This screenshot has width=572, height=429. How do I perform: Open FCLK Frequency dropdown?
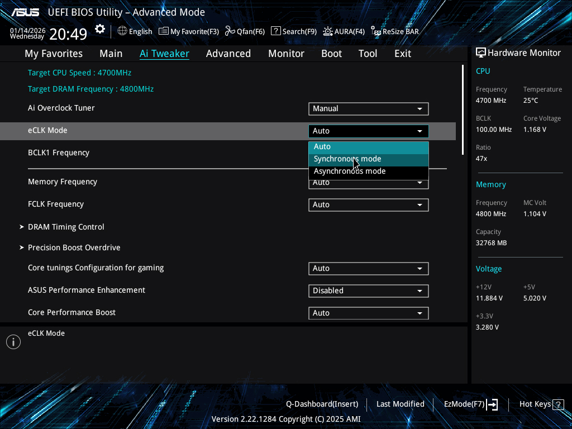368,205
